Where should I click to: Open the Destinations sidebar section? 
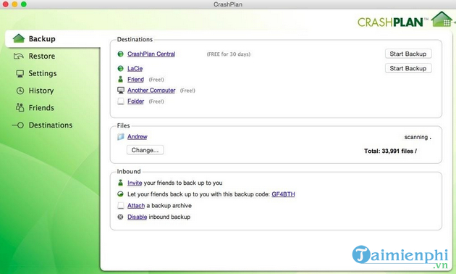point(51,125)
